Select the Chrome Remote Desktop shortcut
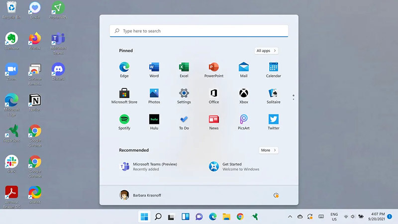Image resolution: width=398 pixels, height=224 pixels. (x=35, y=74)
